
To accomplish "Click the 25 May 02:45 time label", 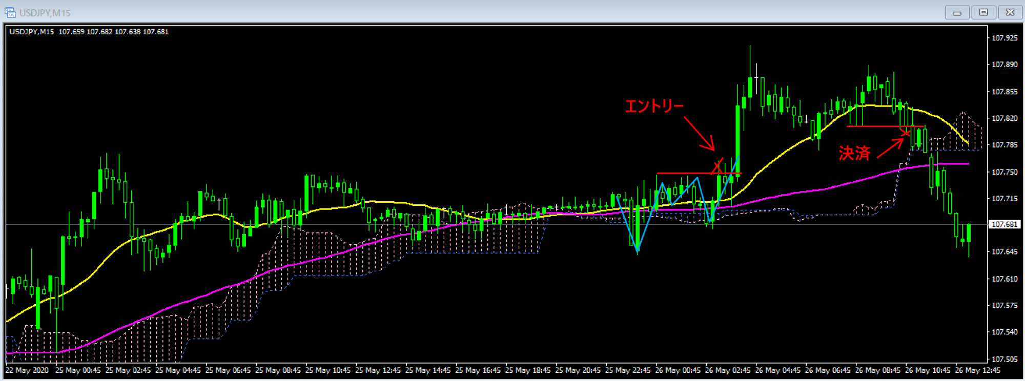I will click(128, 370).
